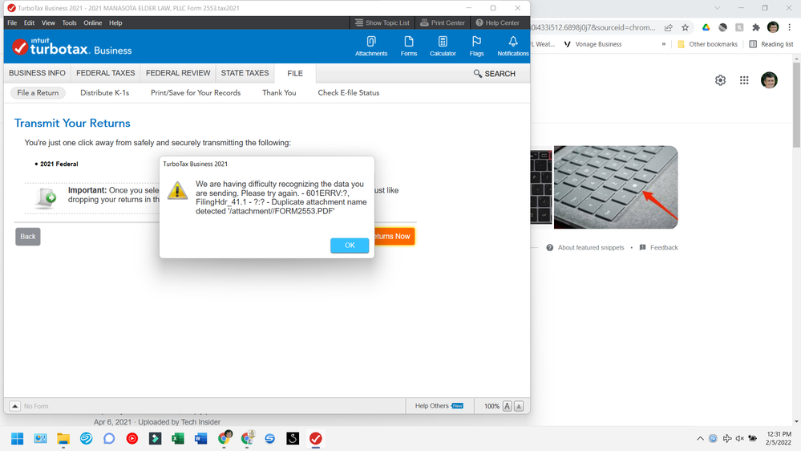The image size is (801, 451).
Task: Share this page icon in Chrome address bar
Action: [x=668, y=27]
